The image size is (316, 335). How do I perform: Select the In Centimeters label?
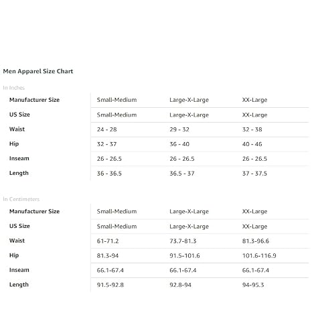pos(21,199)
